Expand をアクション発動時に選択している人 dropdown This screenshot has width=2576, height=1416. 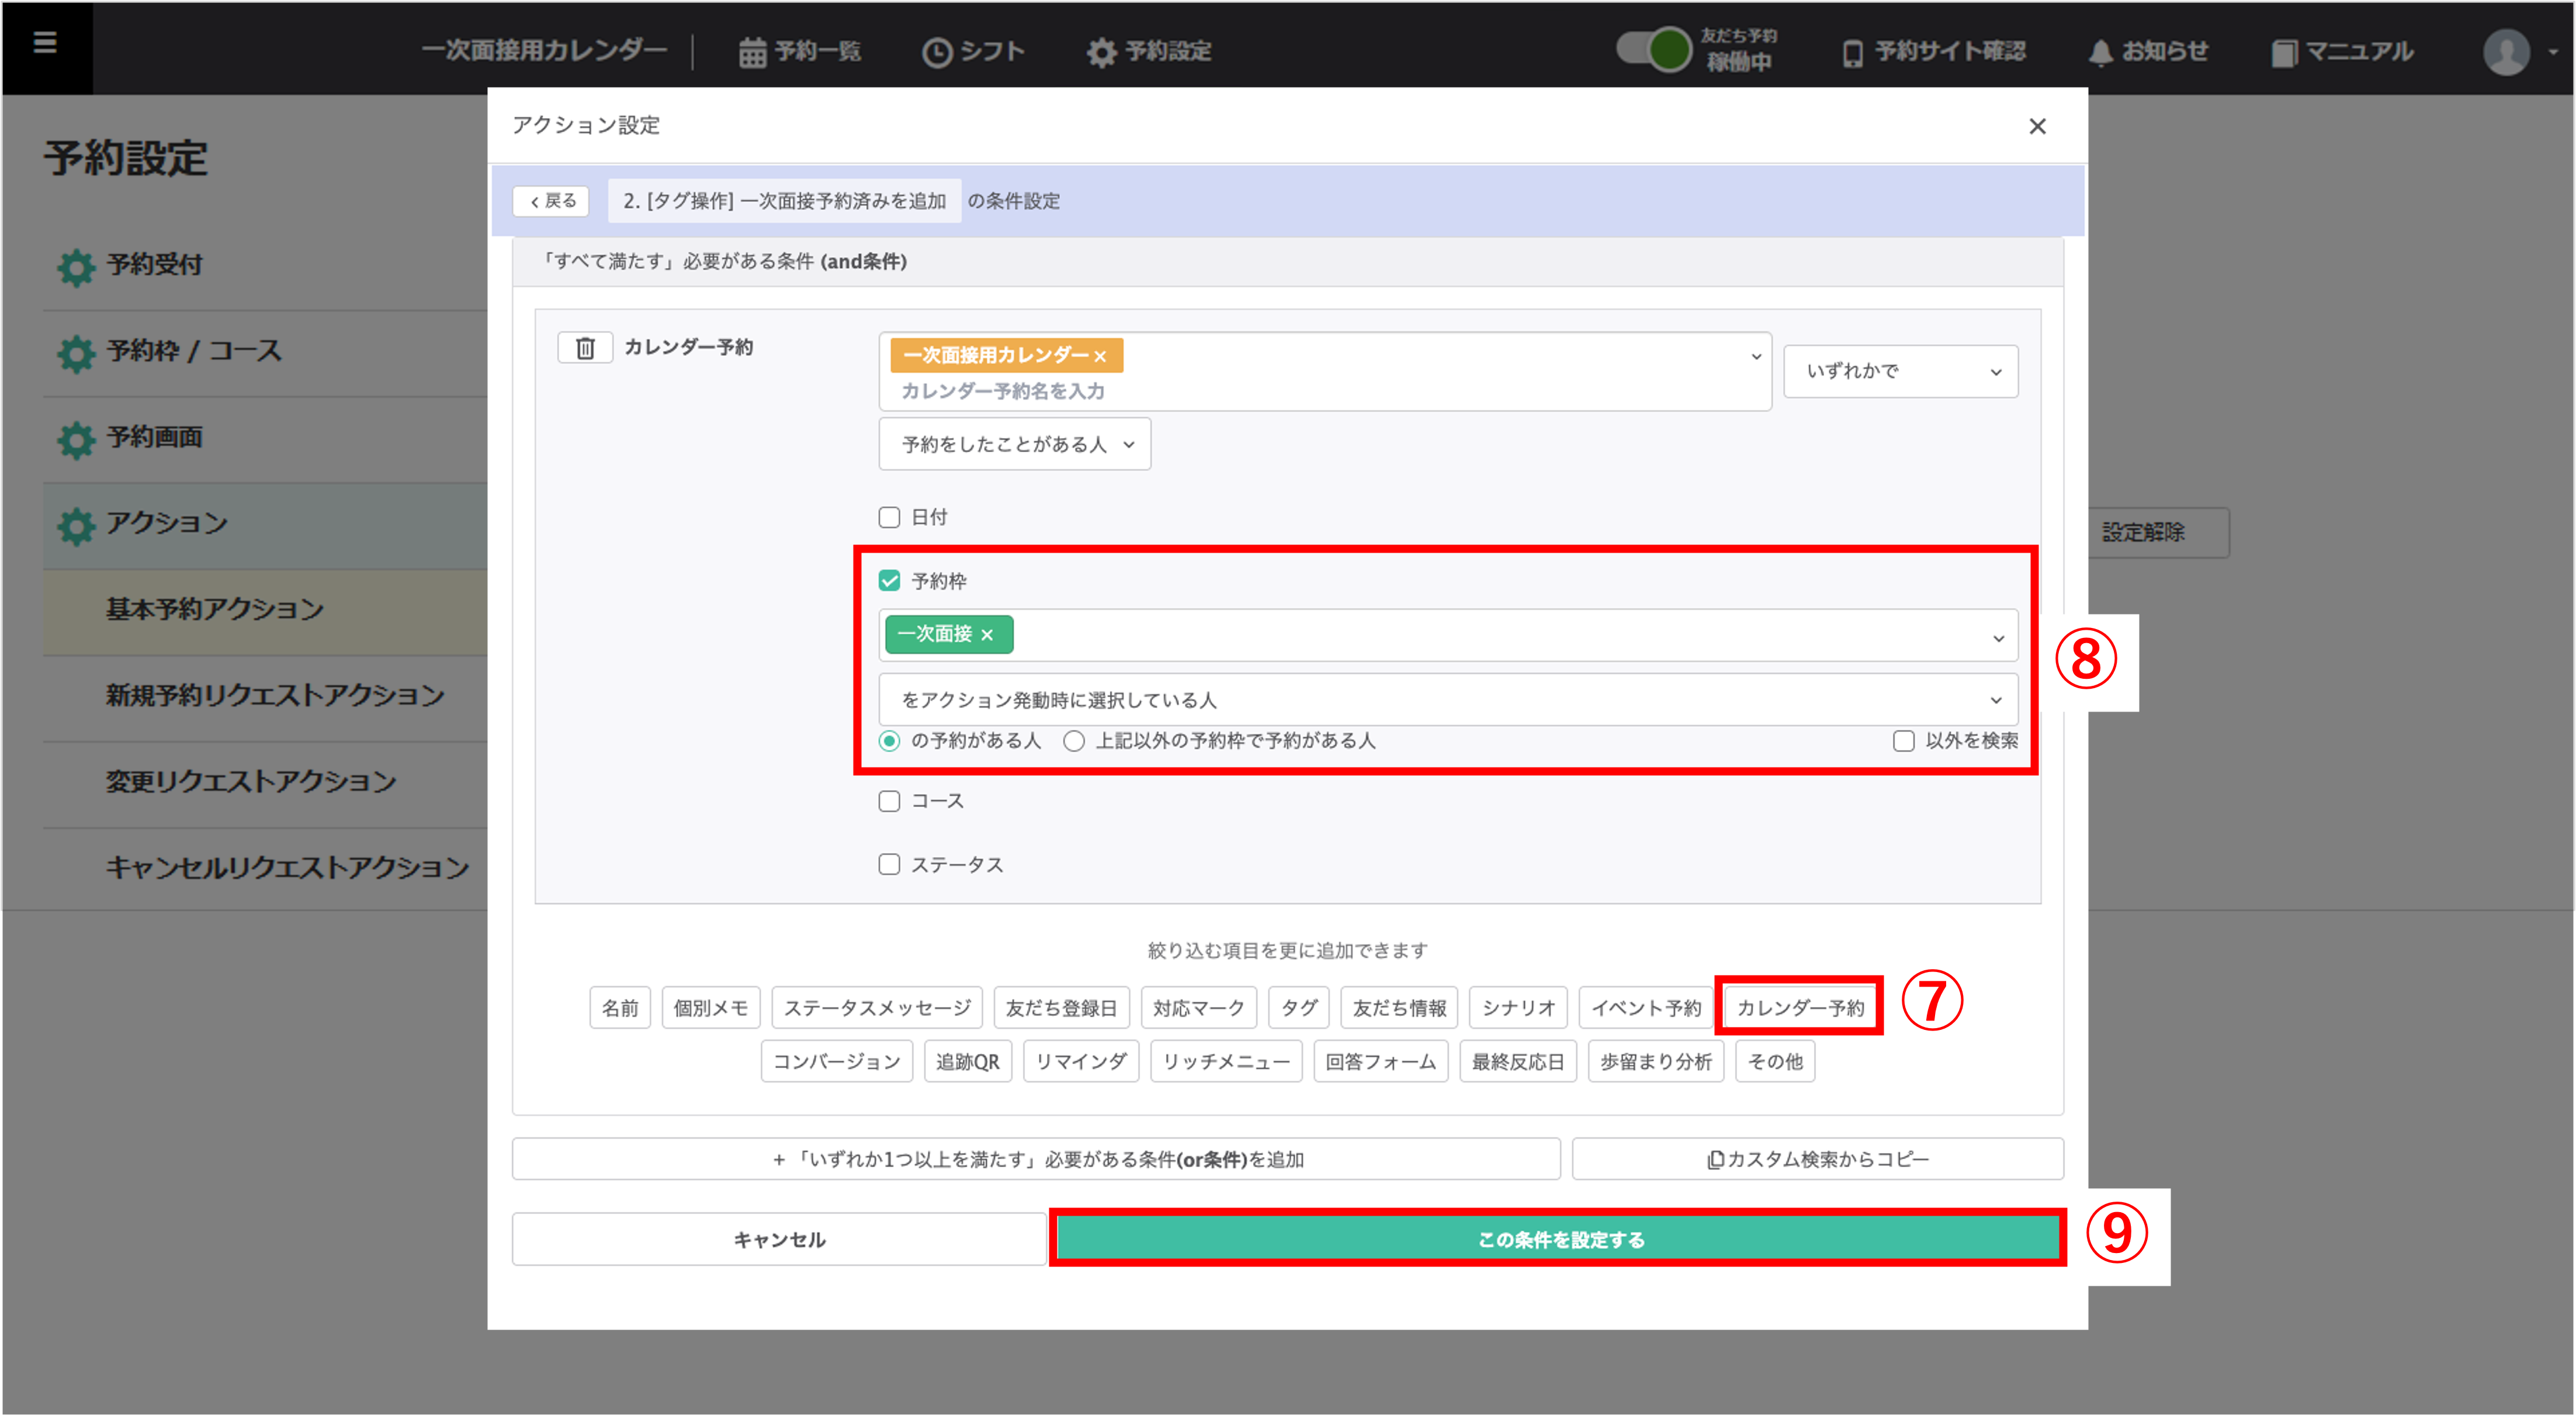click(1447, 700)
